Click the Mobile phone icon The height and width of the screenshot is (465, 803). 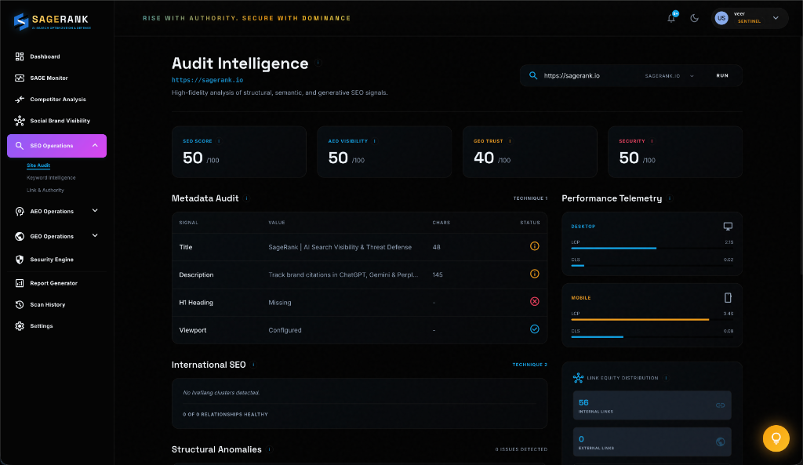[728, 297]
